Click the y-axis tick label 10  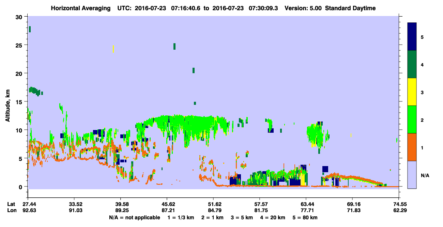pos(20,130)
